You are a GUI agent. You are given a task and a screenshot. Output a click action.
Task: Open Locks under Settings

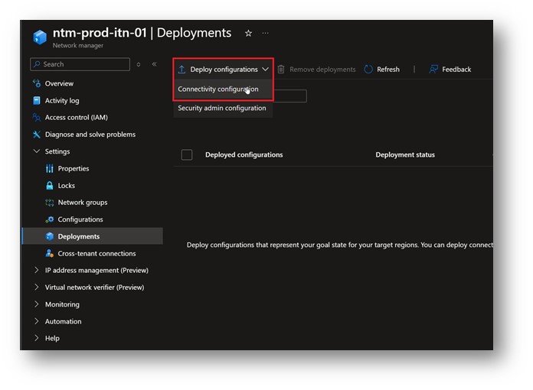point(67,185)
